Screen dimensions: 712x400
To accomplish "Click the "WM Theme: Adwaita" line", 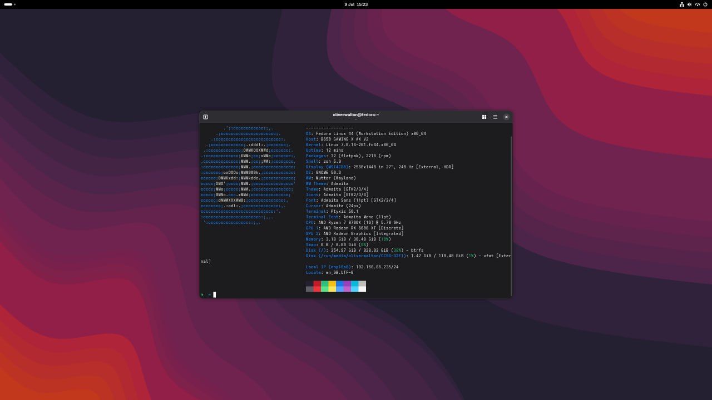I will pyautogui.click(x=327, y=183).
